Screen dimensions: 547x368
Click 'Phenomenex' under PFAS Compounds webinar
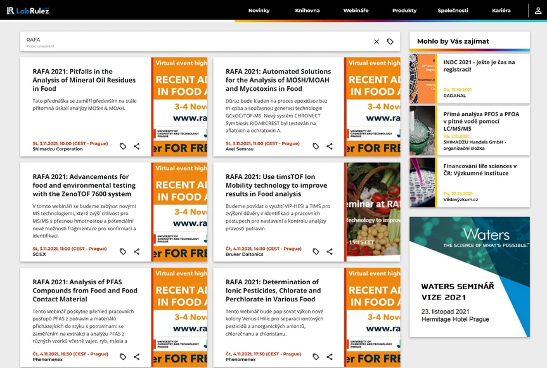[48, 359]
